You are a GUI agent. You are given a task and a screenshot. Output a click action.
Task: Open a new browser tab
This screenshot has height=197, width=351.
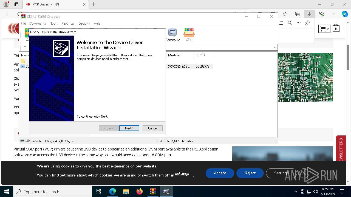(94, 4)
